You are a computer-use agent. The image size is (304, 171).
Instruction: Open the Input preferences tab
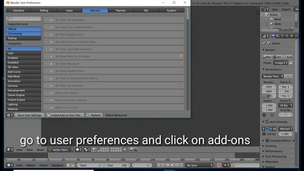(x=69, y=10)
